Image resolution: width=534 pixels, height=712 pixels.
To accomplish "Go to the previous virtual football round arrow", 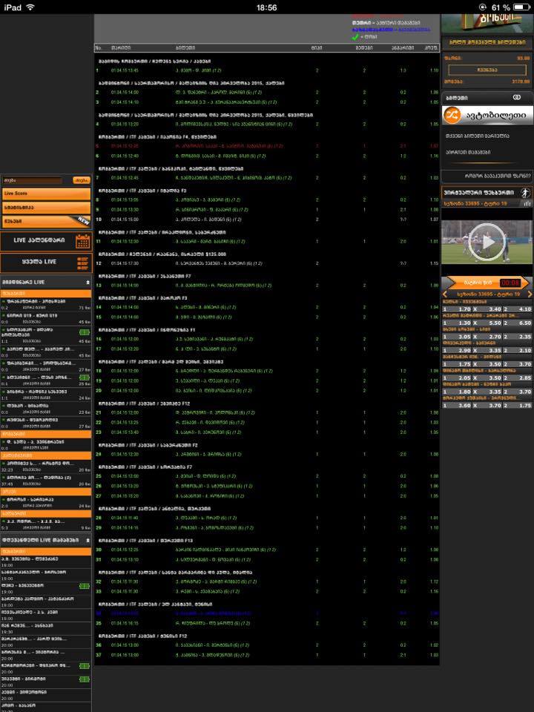I will pyautogui.click(x=446, y=294).
